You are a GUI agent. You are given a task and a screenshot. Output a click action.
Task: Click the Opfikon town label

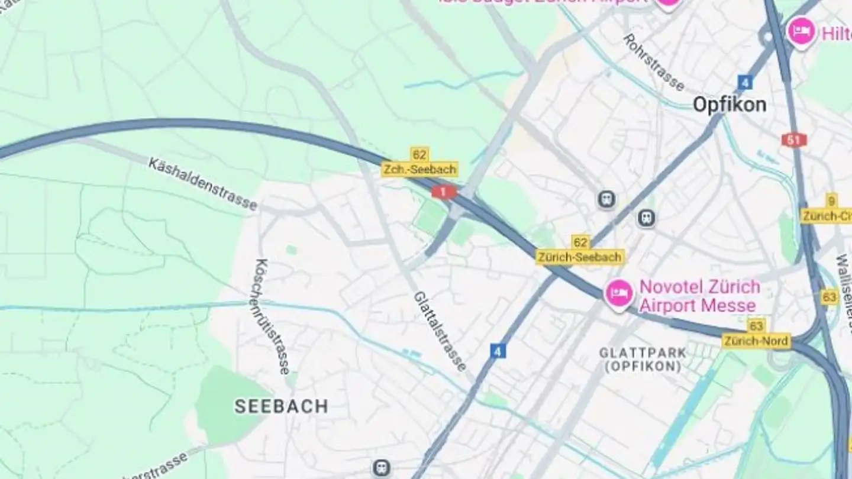[730, 105]
